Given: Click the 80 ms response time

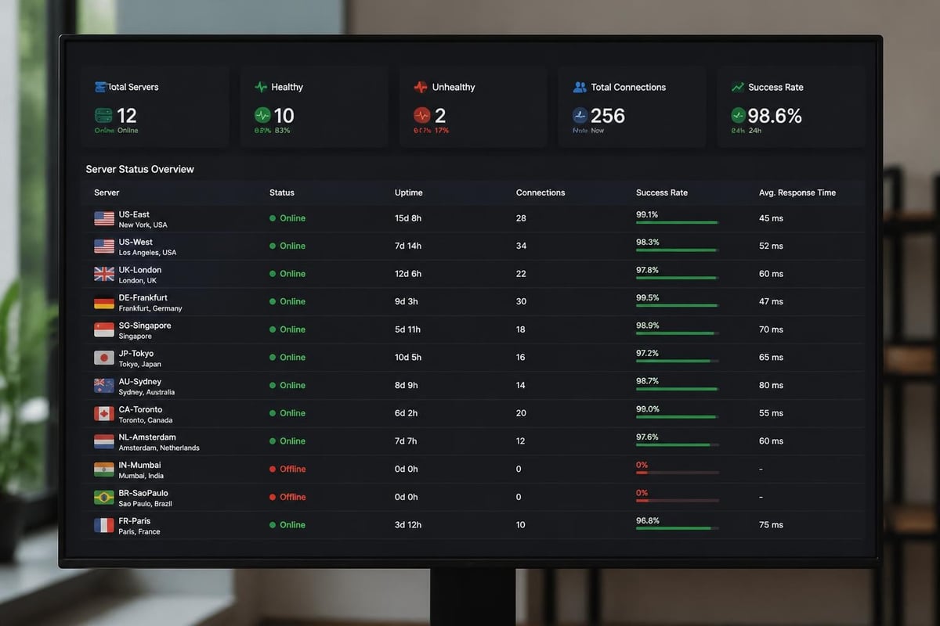Looking at the screenshot, I should point(771,385).
